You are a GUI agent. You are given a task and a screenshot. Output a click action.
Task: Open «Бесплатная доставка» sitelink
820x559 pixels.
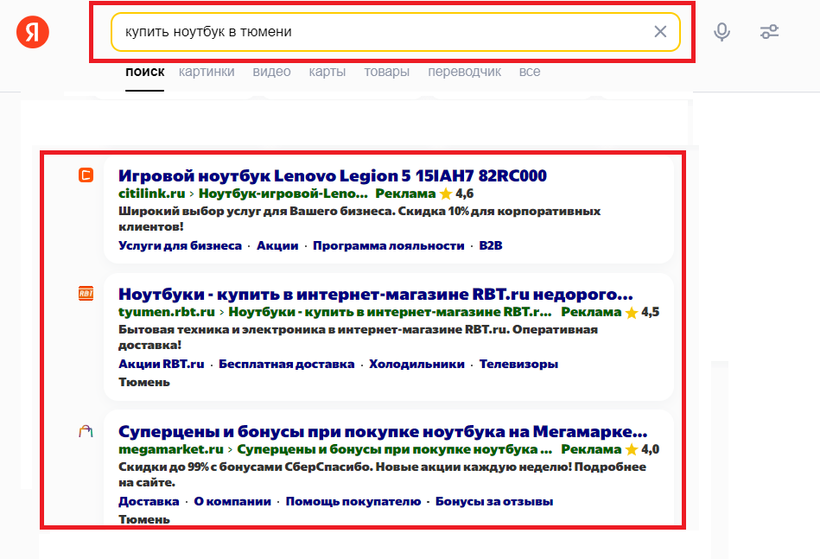click(287, 364)
